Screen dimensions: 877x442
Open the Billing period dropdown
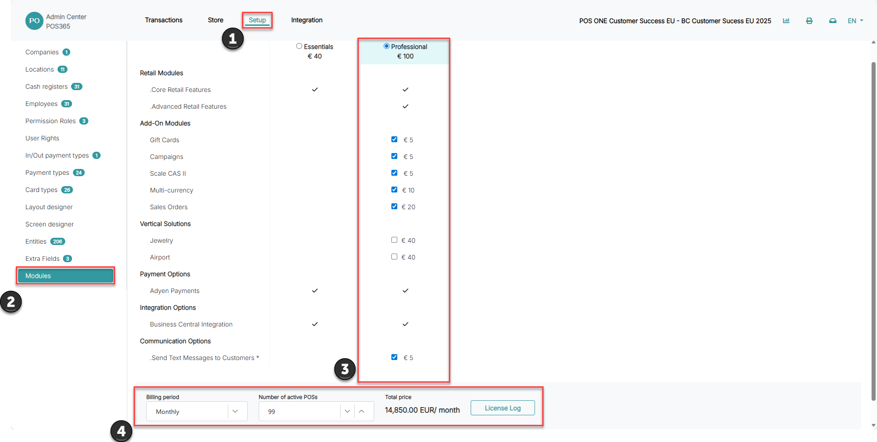click(197, 411)
